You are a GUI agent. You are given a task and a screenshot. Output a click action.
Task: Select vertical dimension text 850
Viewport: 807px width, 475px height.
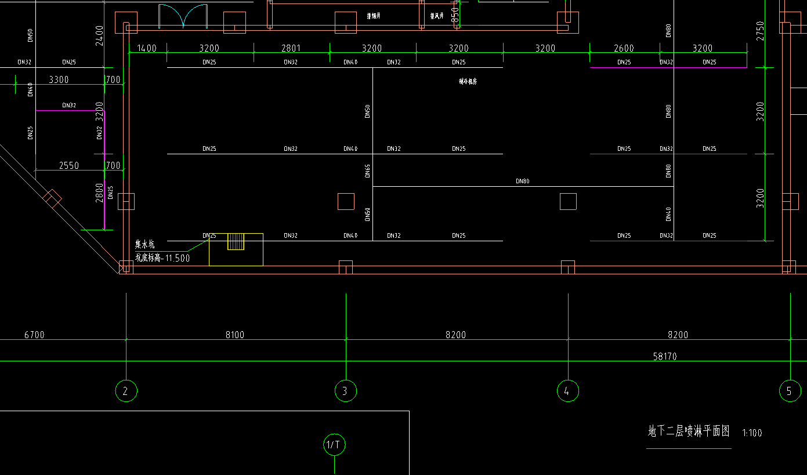455,14
